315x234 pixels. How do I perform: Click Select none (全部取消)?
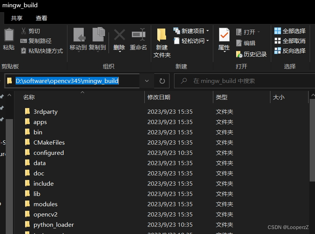click(290, 41)
